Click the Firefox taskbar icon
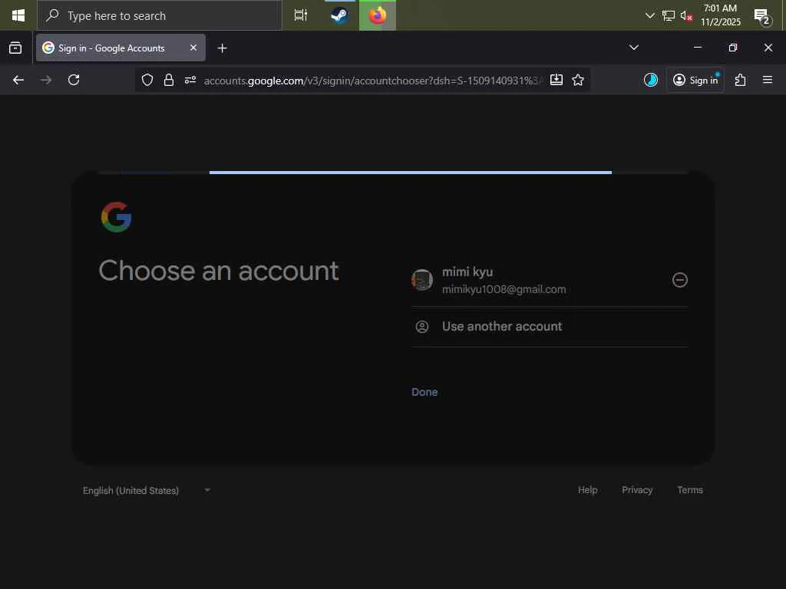Image resolution: width=786 pixels, height=589 pixels. [378, 15]
